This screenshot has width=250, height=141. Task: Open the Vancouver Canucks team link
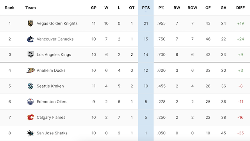tap(55, 39)
